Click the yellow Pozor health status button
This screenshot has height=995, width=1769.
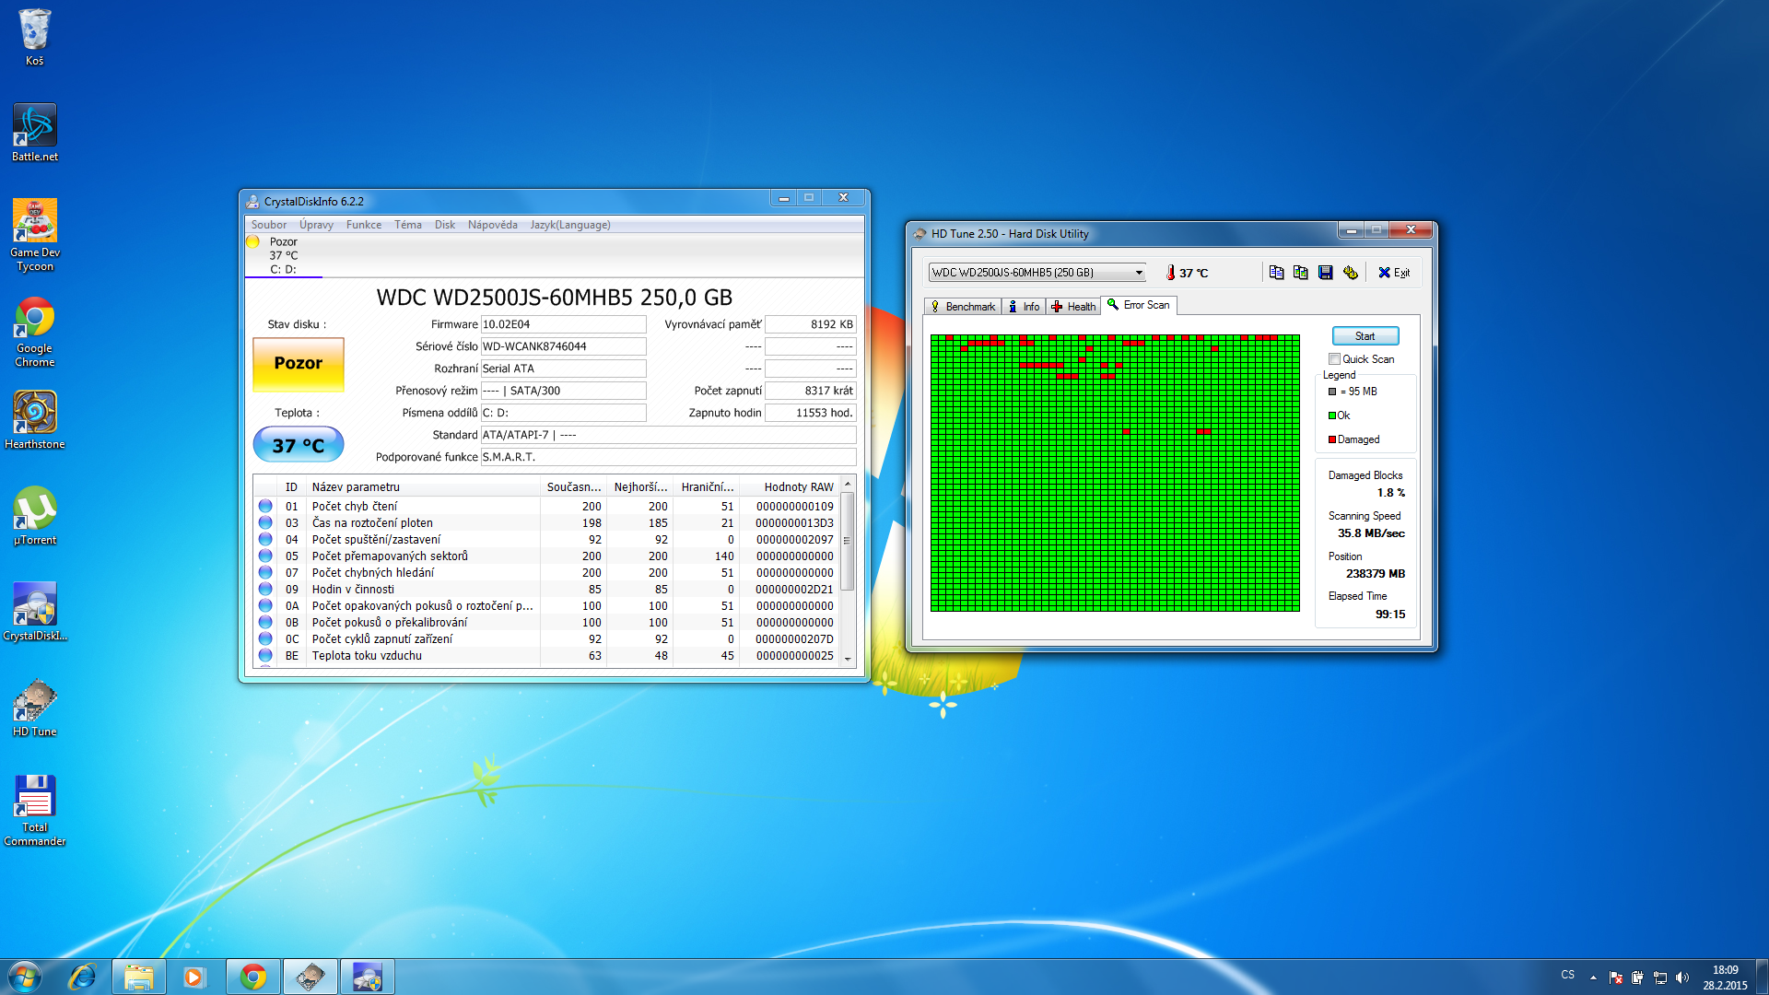pyautogui.click(x=298, y=364)
